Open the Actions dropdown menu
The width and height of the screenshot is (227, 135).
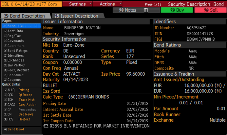click(x=107, y=4)
